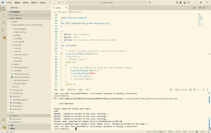Image resolution: width=211 pixels, height=133 pixels.
Task: Click main.c in the breadcrumb path
Action: [x=64, y=12]
